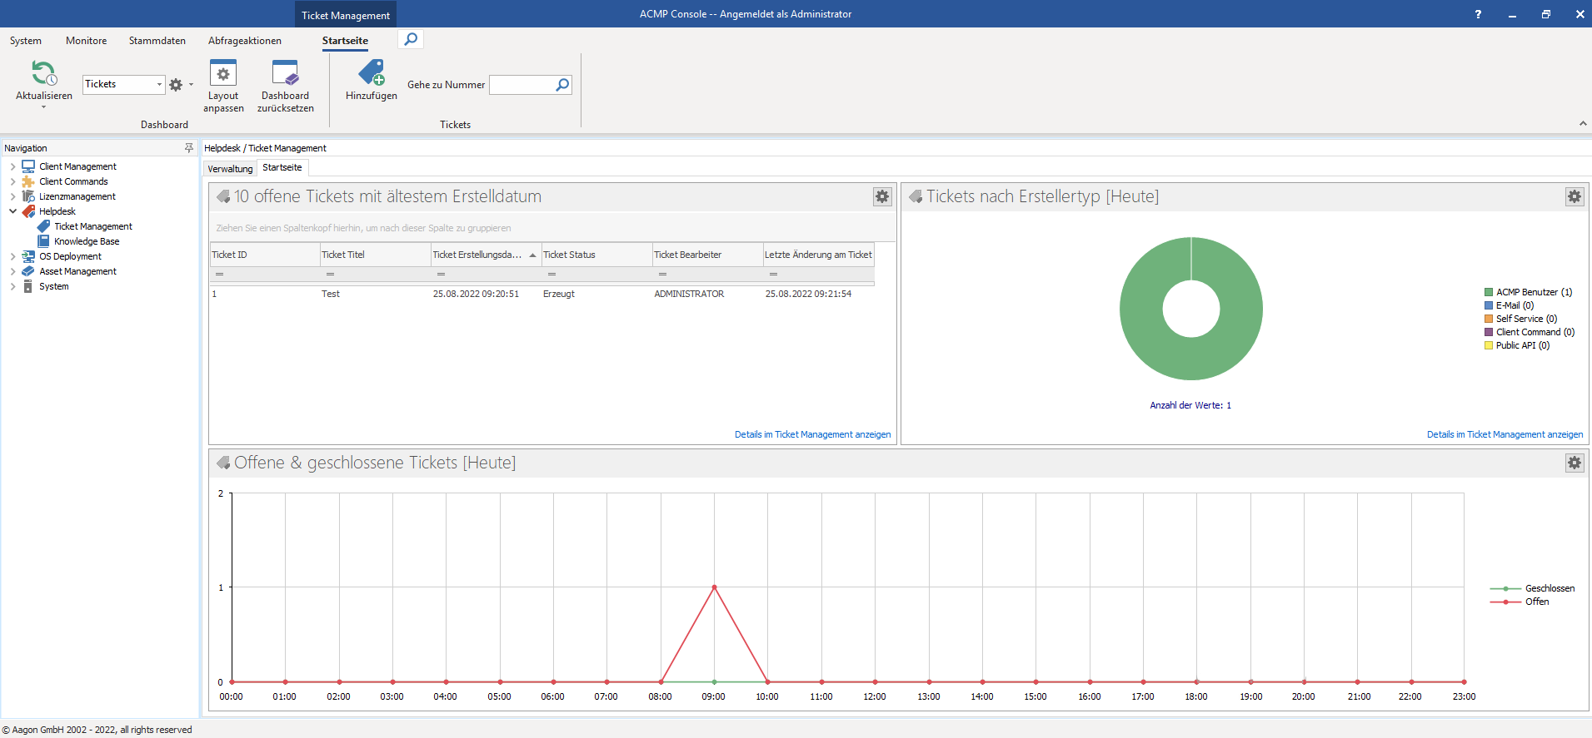This screenshot has height=738, width=1592.
Task: Click the magnifier in Gehe zu Nummer field
Action: click(562, 85)
